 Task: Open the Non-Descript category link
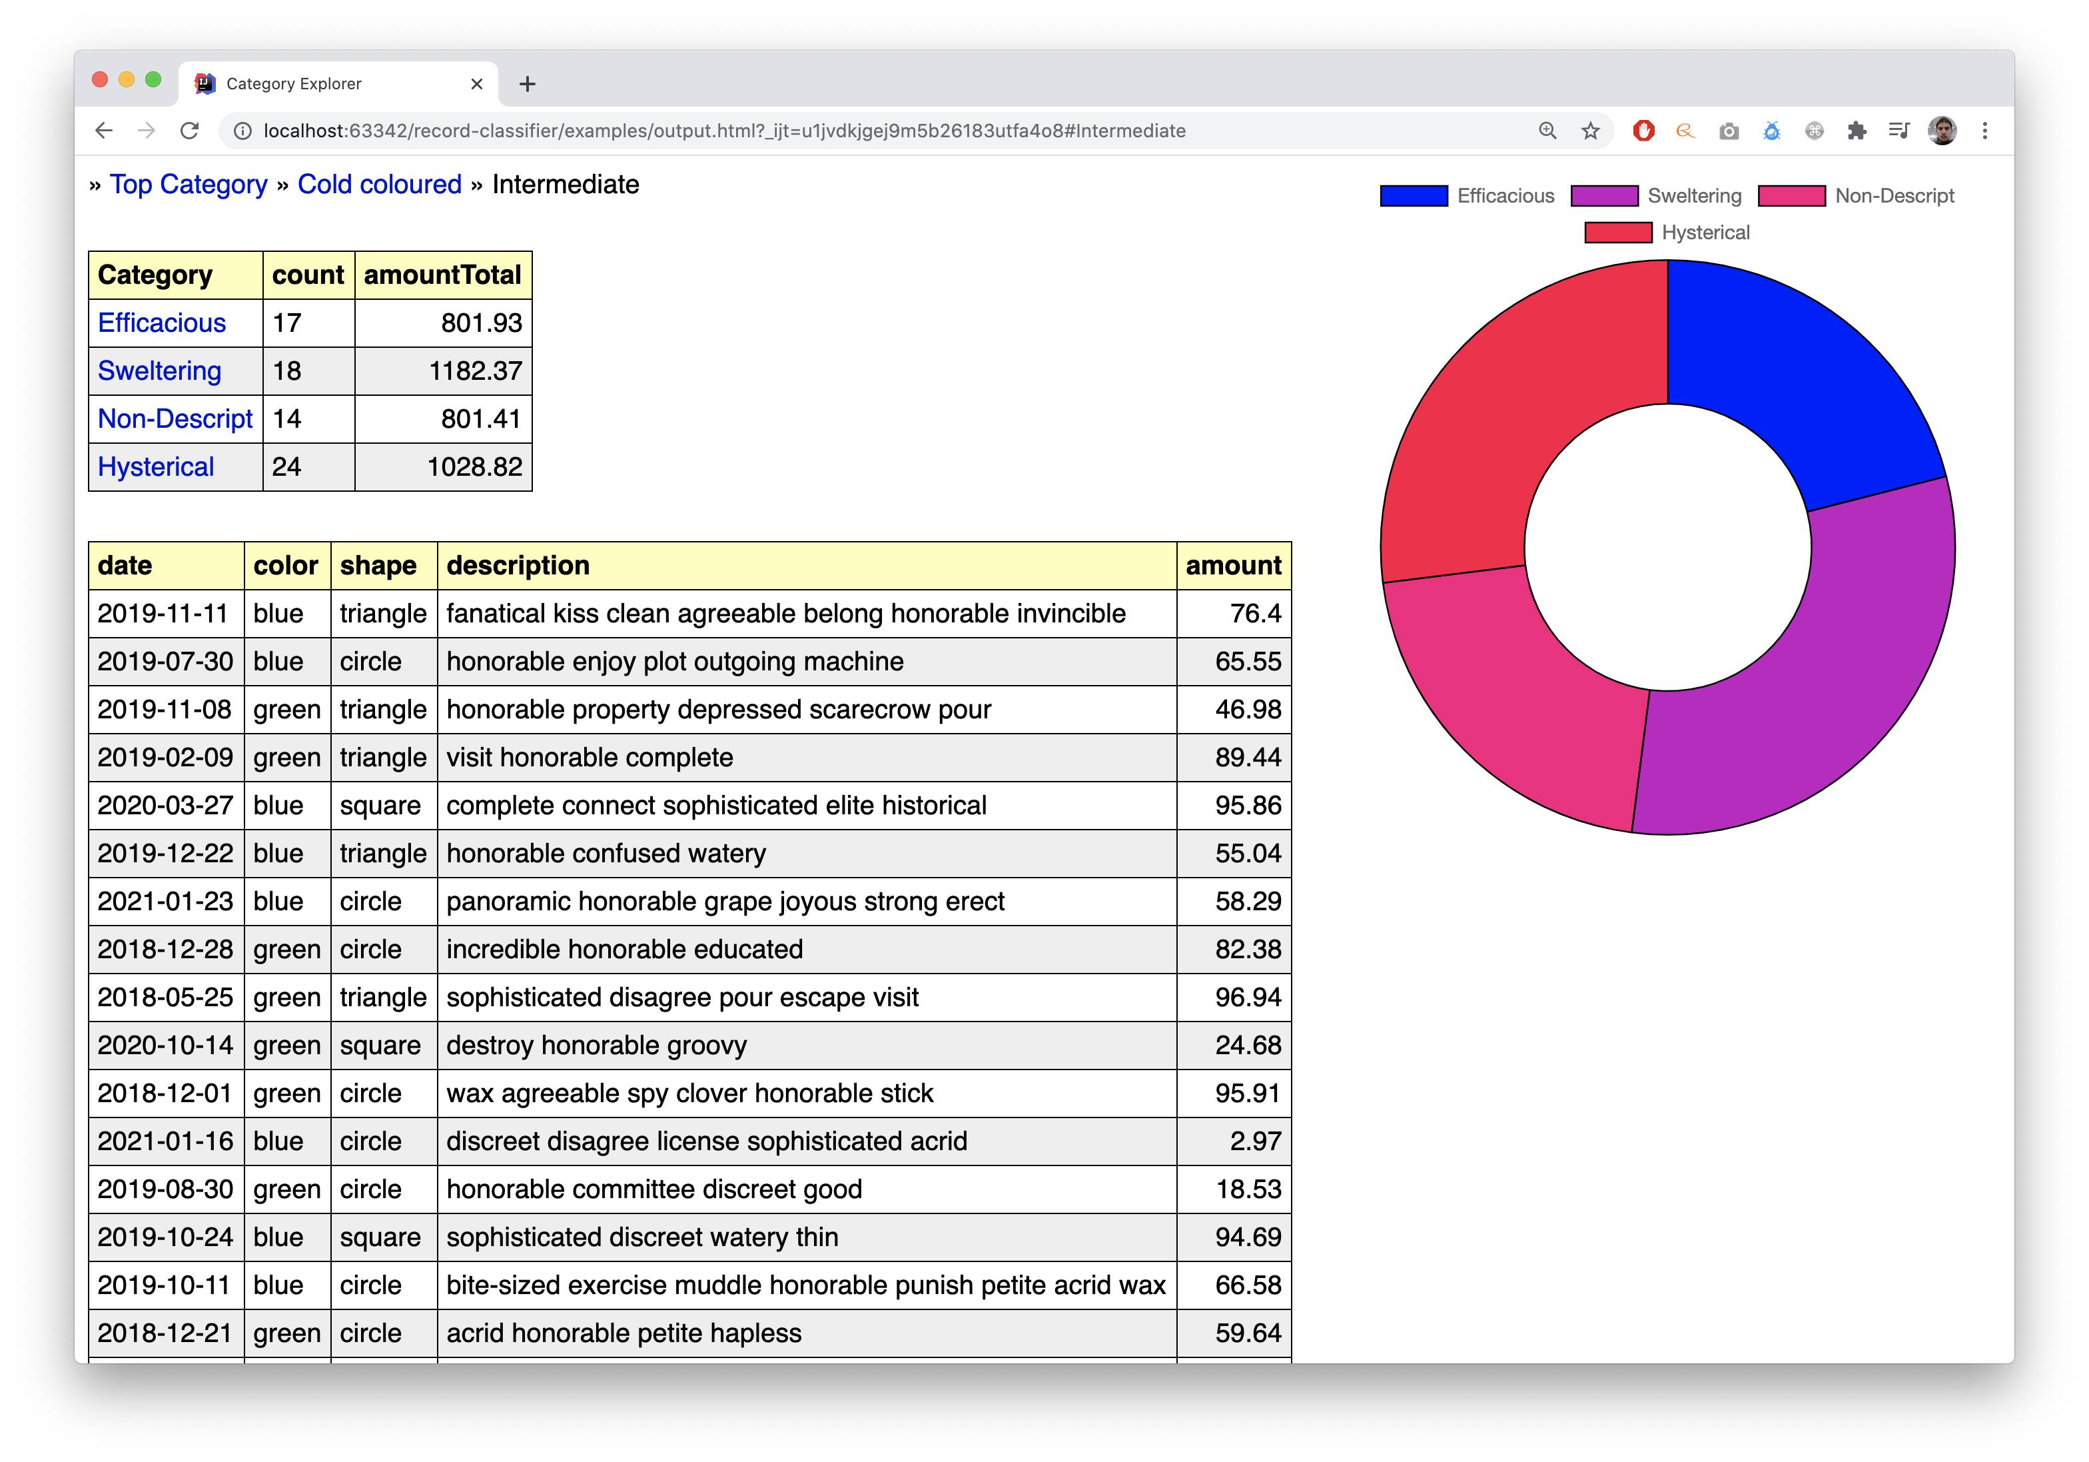pos(175,418)
